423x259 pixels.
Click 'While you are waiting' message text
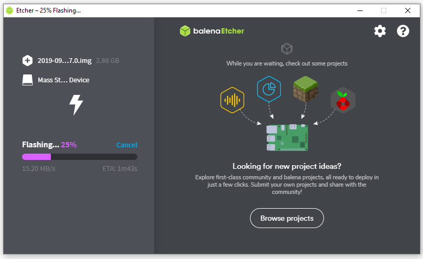pos(287,63)
